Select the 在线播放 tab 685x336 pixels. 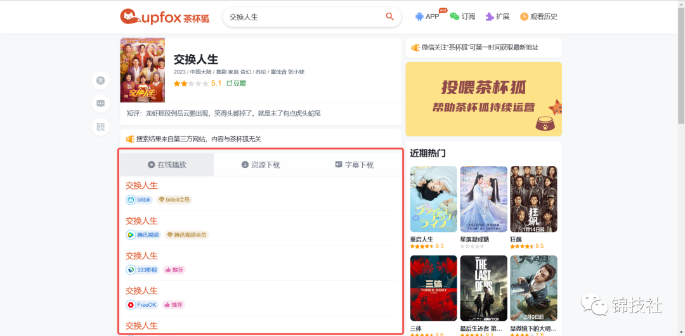tap(167, 165)
